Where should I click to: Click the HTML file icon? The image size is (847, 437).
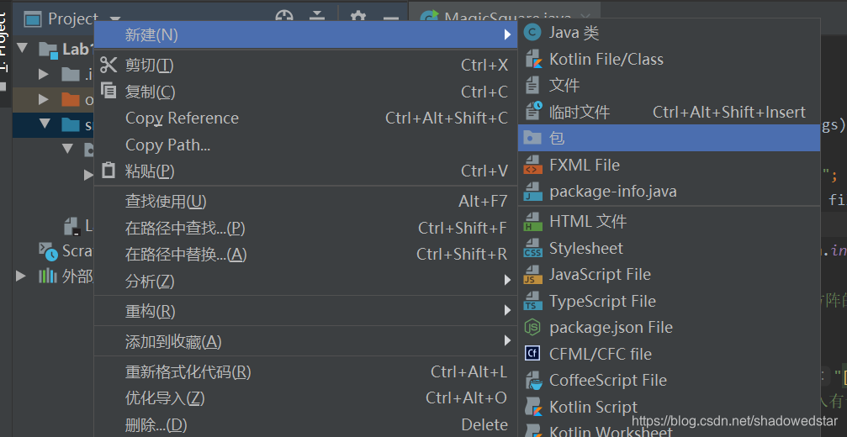(x=533, y=222)
